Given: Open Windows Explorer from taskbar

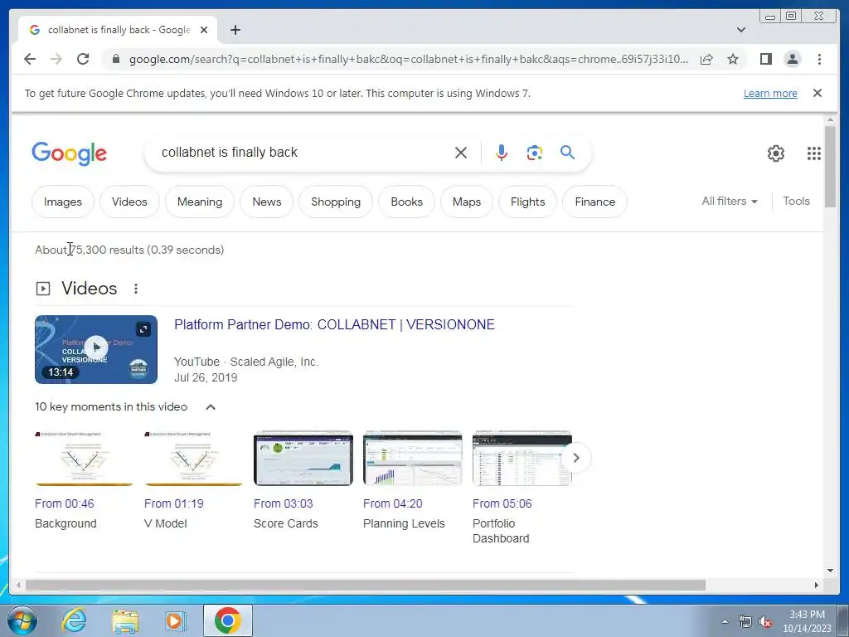Looking at the screenshot, I should coord(125,620).
